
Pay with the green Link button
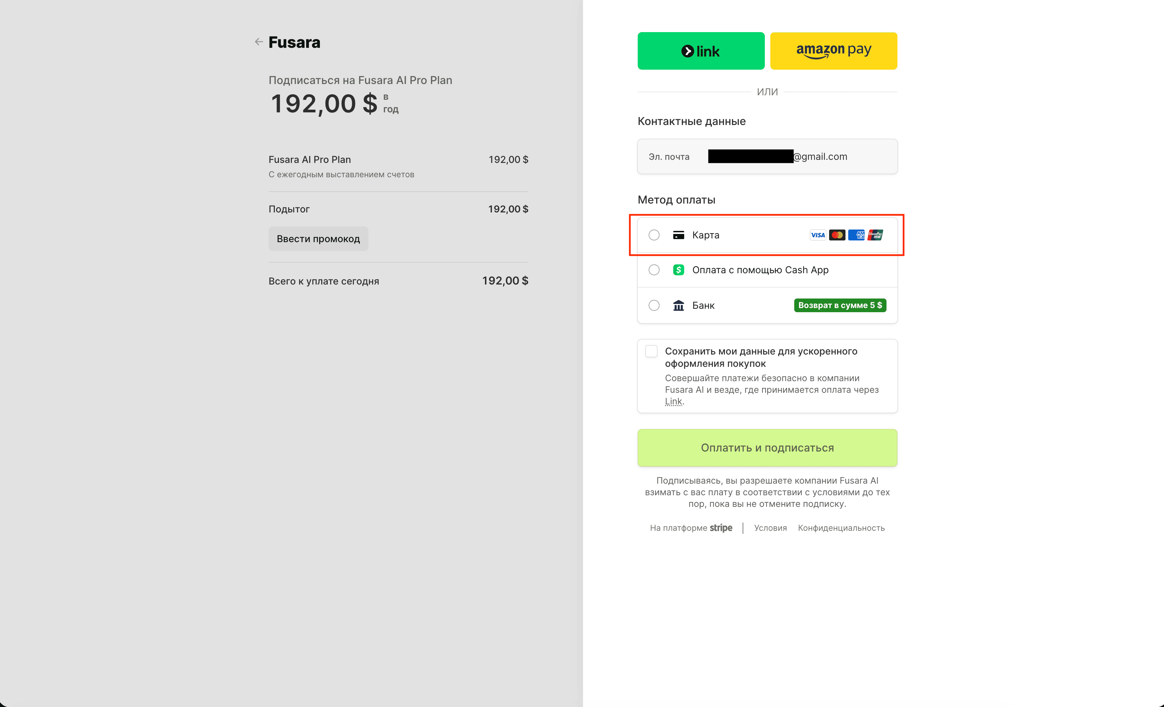[701, 51]
